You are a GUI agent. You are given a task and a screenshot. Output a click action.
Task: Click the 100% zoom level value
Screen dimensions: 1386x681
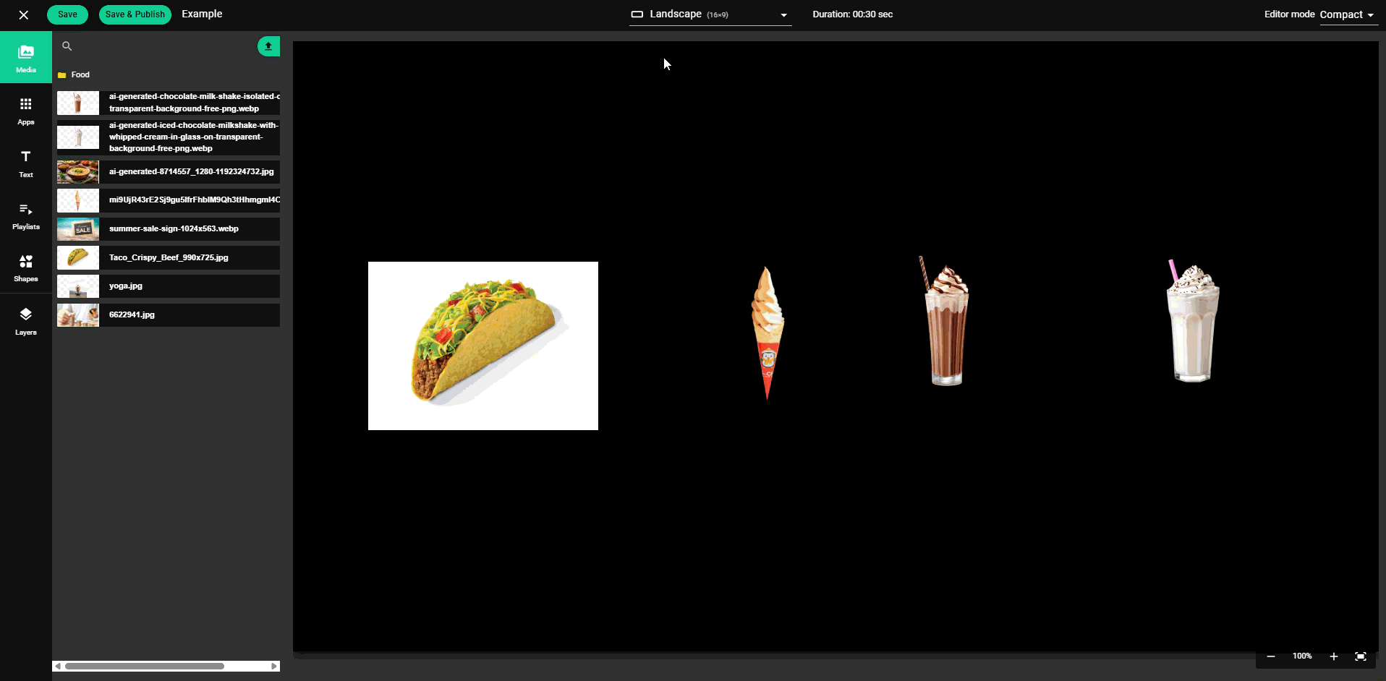click(1302, 656)
